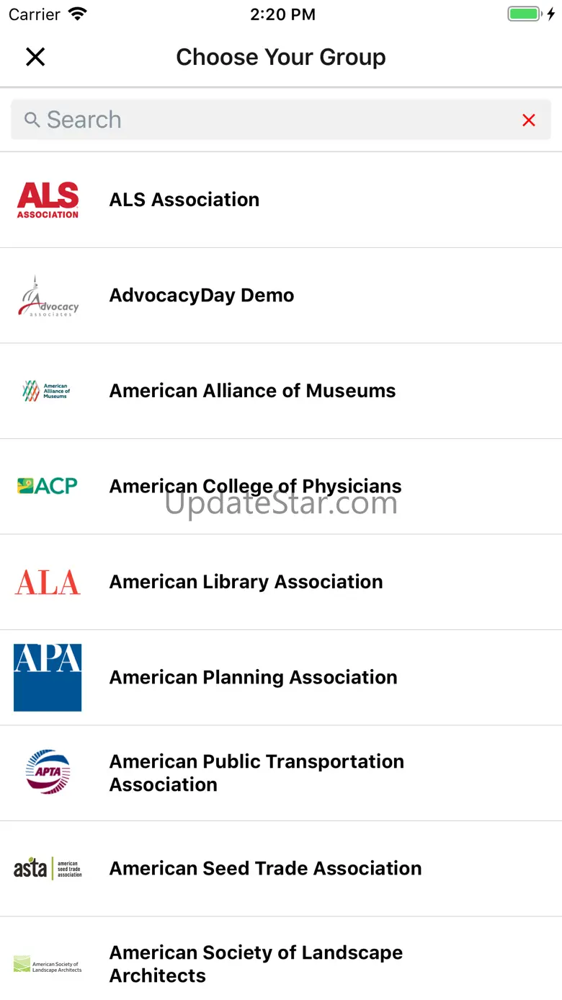Choose American Library Association
Image resolution: width=562 pixels, height=1000 pixels.
click(246, 582)
